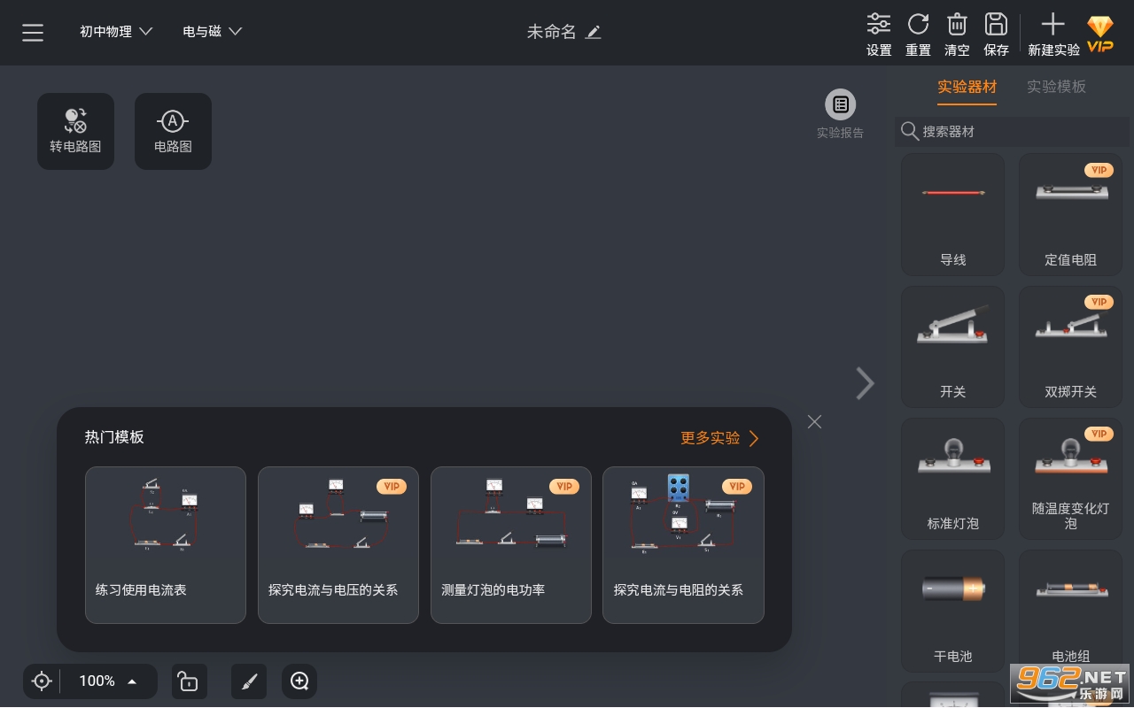Select the 随温度变化灯泡 bulb component
This screenshot has width=1134, height=708.
pyautogui.click(x=1070, y=479)
